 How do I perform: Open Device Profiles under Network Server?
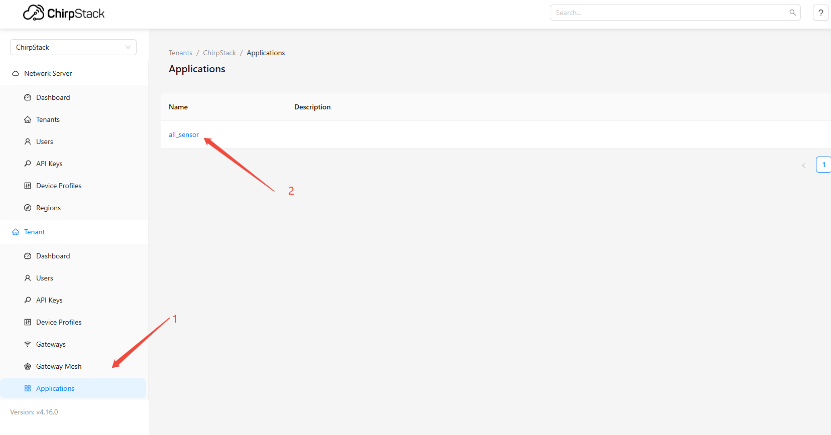[x=59, y=186]
